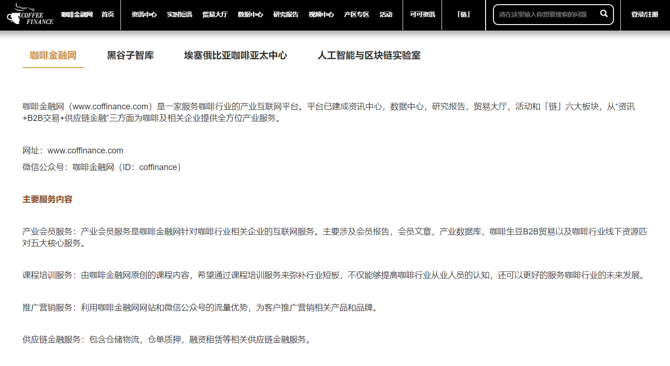Click the 推广营销服务 paragraph
This screenshot has width=670, height=366.
coord(201,308)
